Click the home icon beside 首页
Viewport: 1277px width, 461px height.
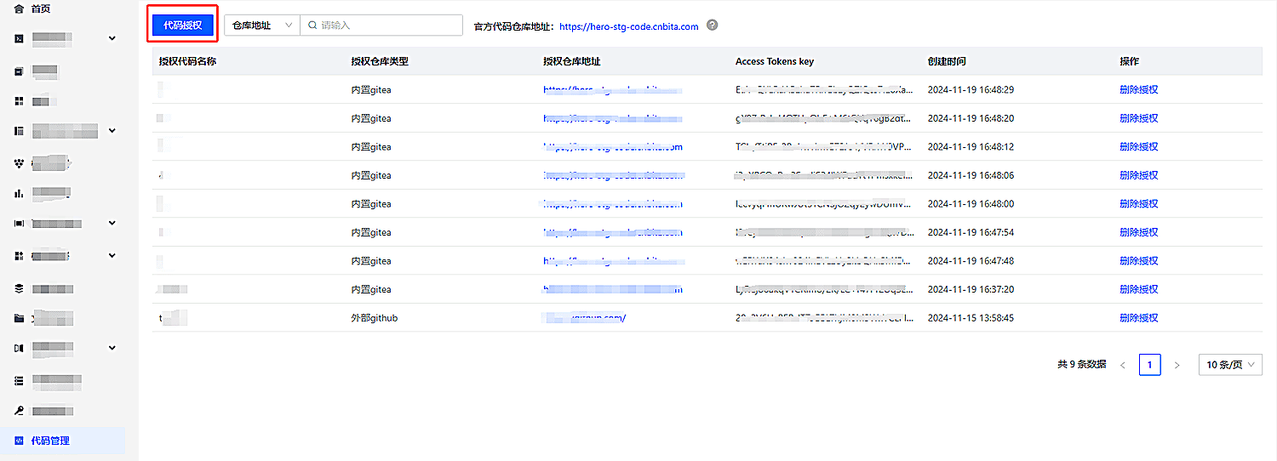[19, 9]
